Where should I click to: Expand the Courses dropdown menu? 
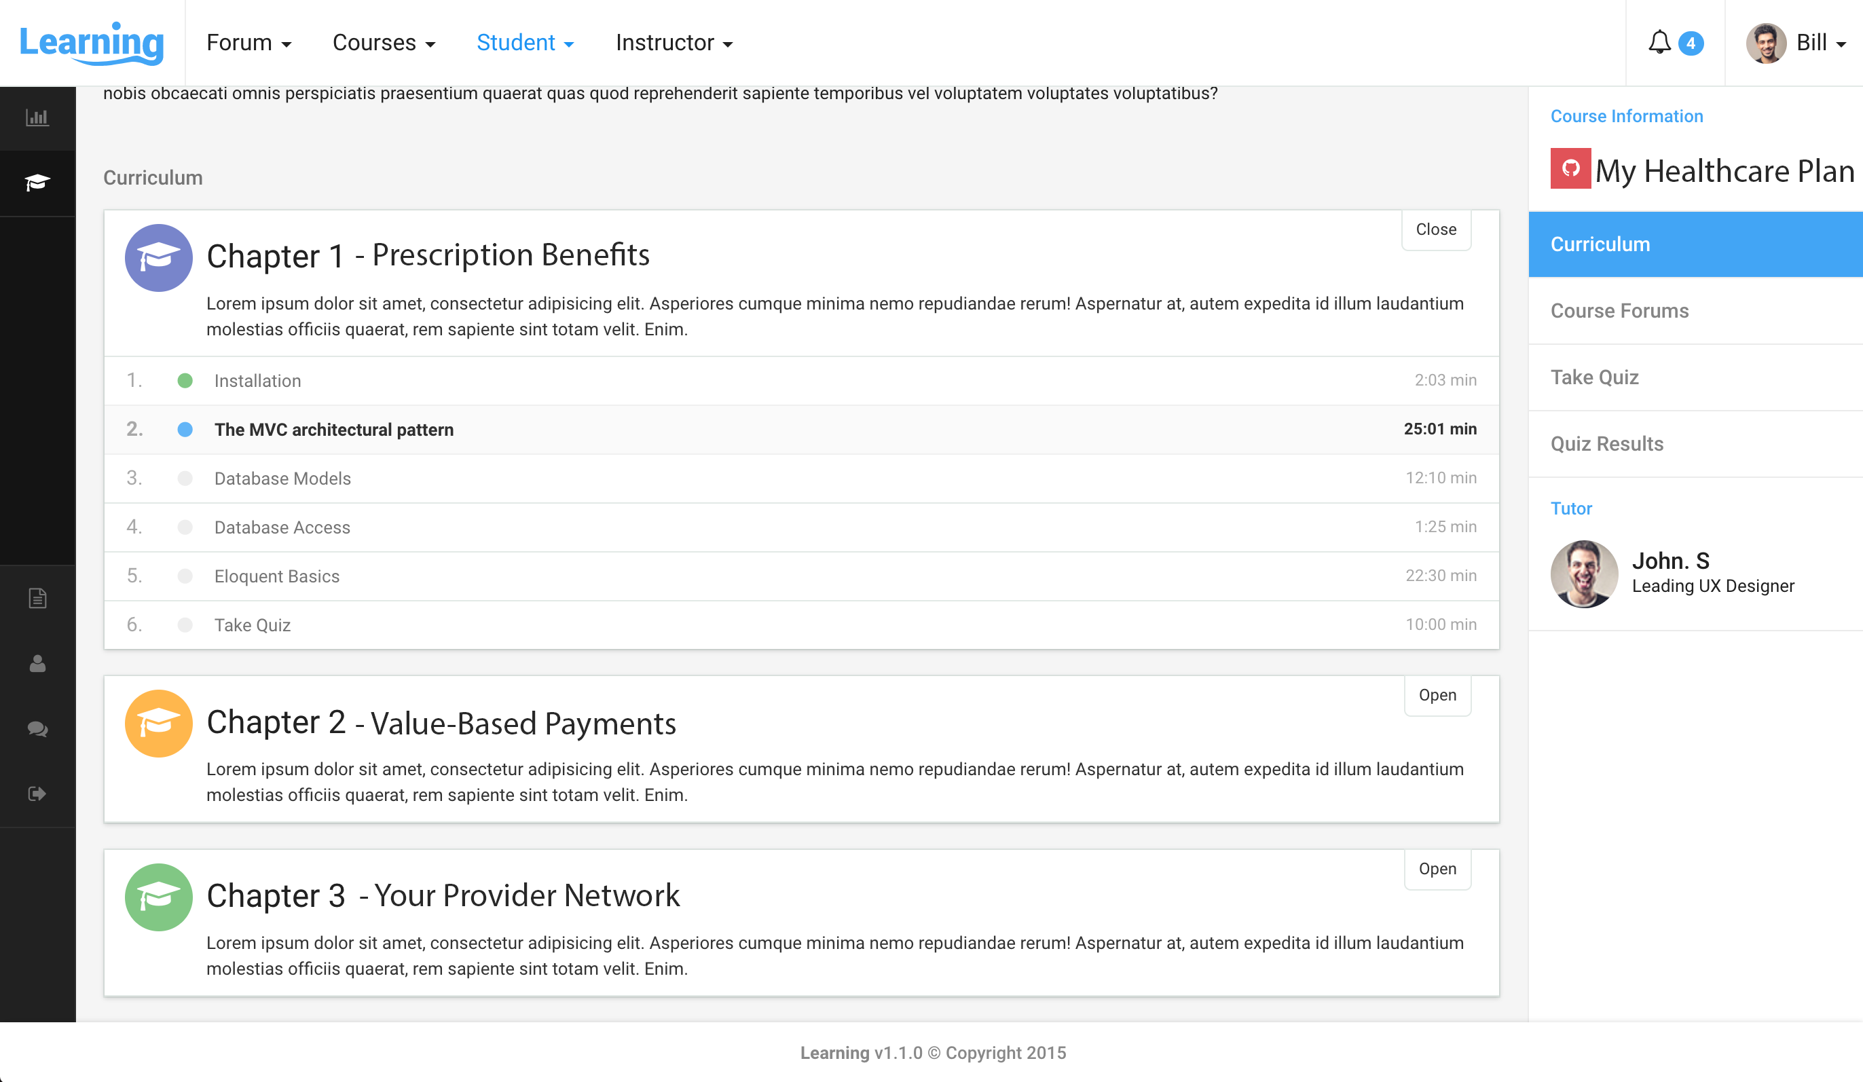click(384, 43)
